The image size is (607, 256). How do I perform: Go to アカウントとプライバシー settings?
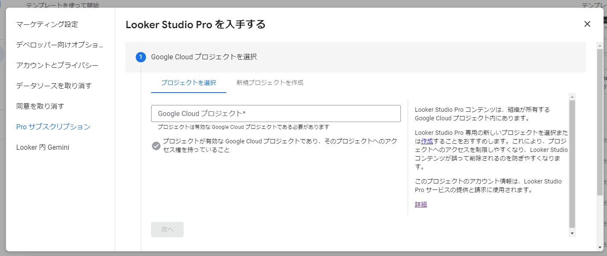point(57,65)
